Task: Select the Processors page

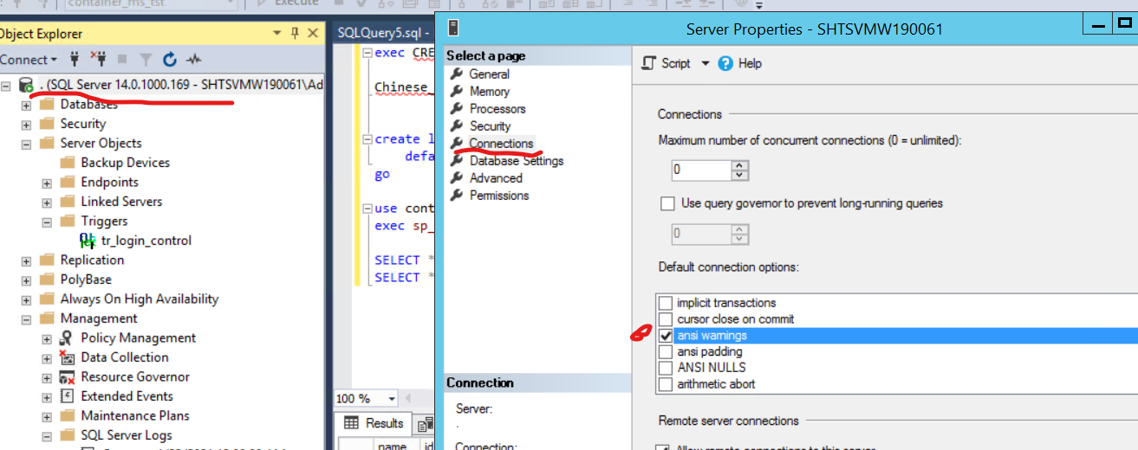Action: pyautogui.click(x=497, y=109)
